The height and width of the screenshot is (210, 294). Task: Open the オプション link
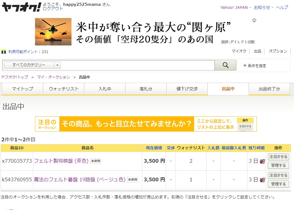coord(278,51)
